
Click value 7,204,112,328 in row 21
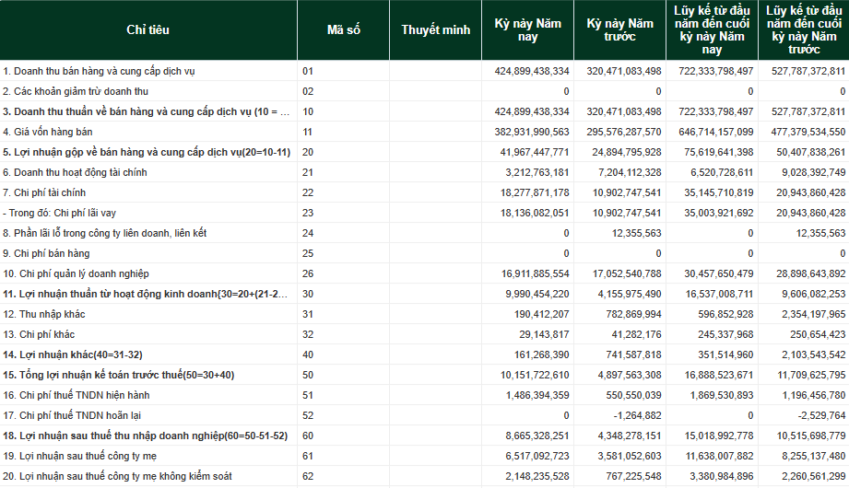coord(630,172)
